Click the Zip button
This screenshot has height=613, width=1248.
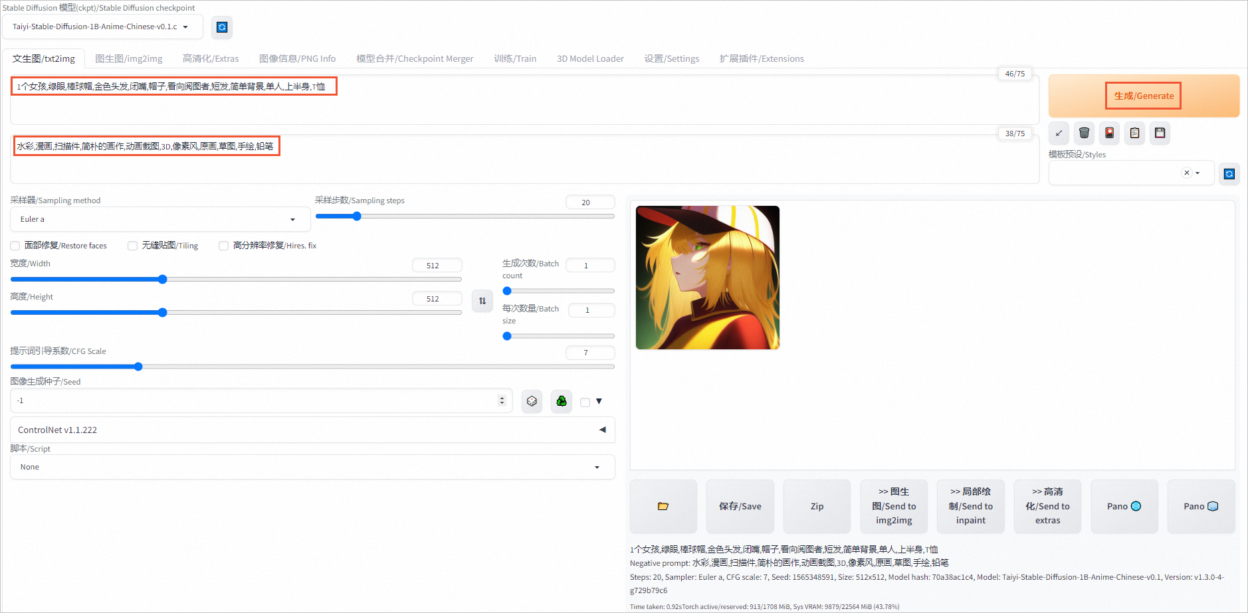pos(817,506)
